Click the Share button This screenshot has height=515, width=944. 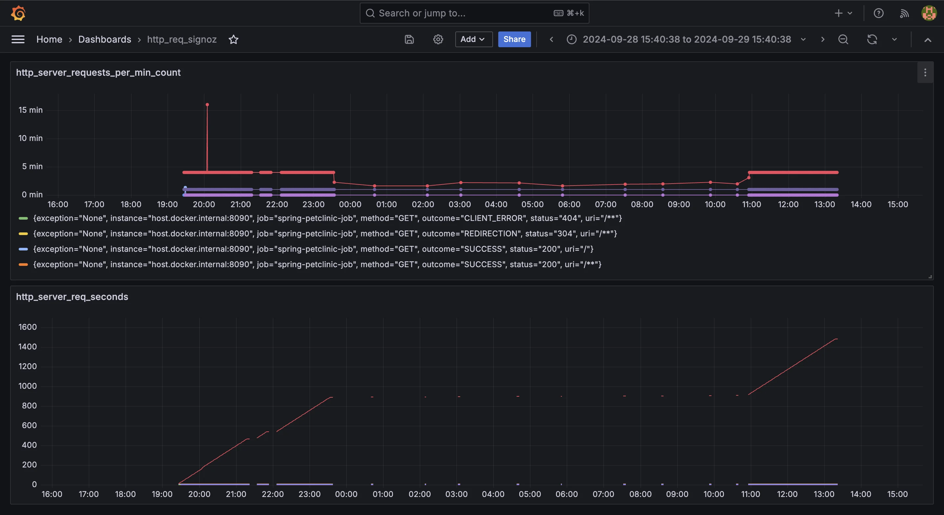point(514,39)
